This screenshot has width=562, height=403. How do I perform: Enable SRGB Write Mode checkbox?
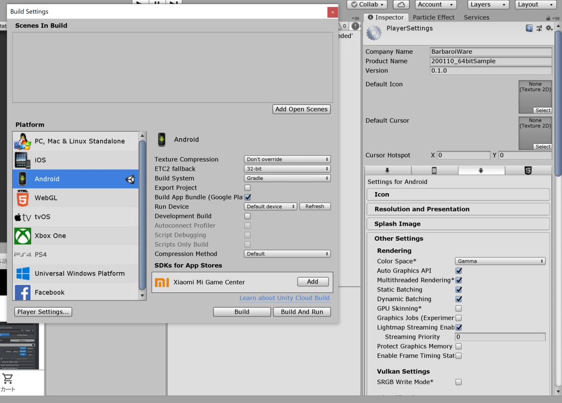(458, 382)
